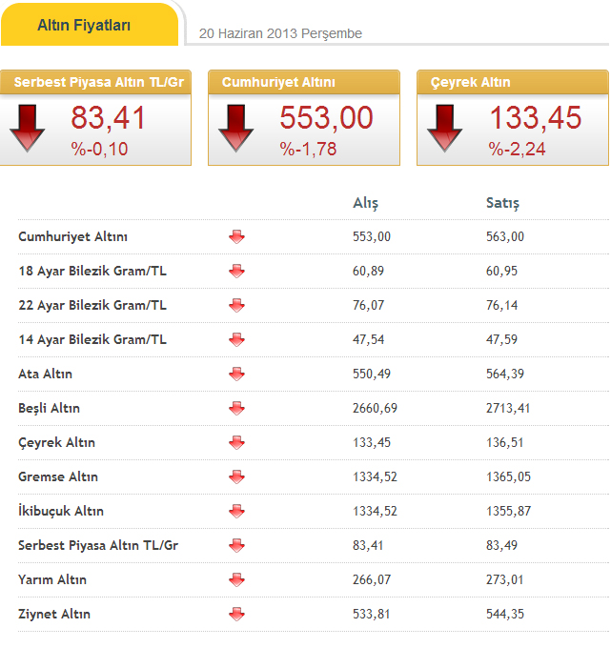Click the trend arrow for Yarım Altın

(x=236, y=580)
